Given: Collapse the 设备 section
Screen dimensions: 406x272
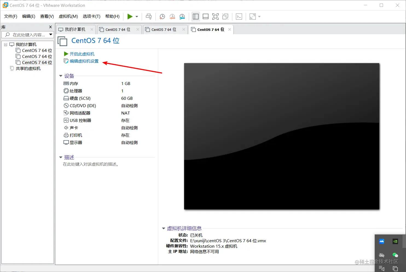Looking at the screenshot, I should tap(61, 76).
